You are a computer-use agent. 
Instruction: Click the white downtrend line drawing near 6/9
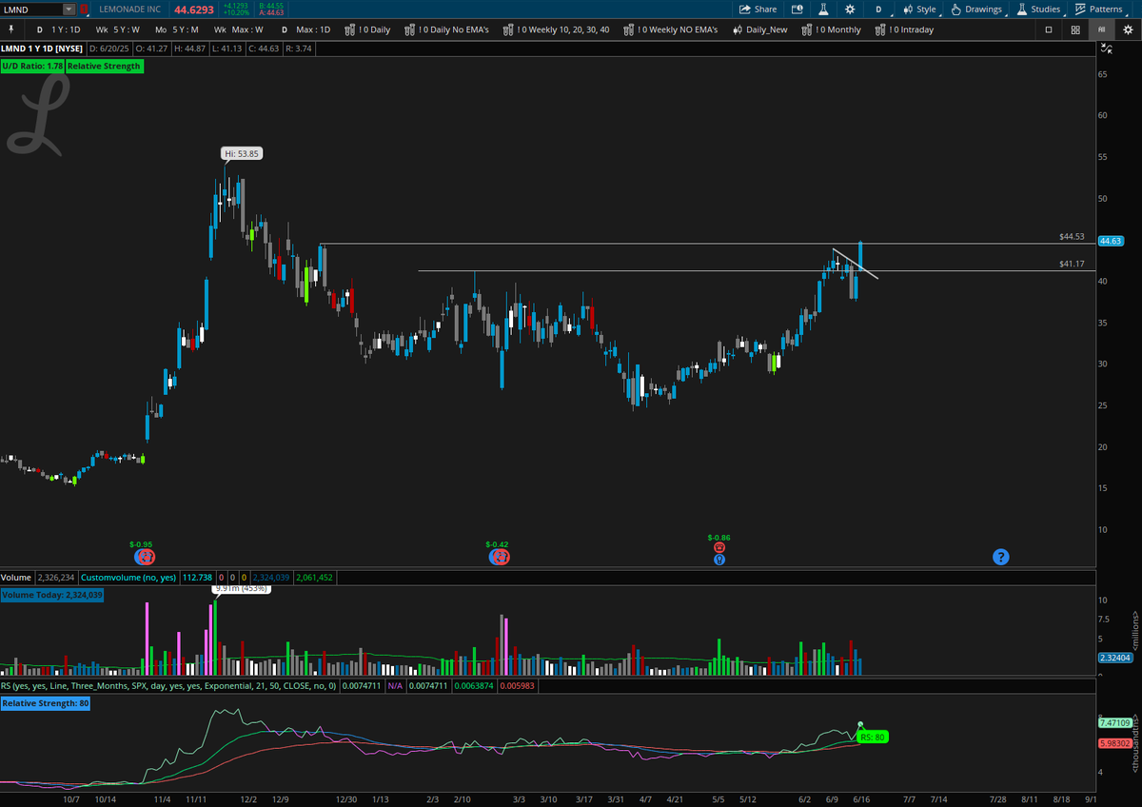tap(856, 265)
